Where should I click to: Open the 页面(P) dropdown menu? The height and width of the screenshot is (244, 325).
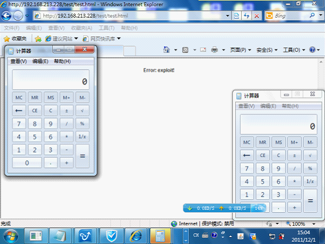(x=241, y=50)
